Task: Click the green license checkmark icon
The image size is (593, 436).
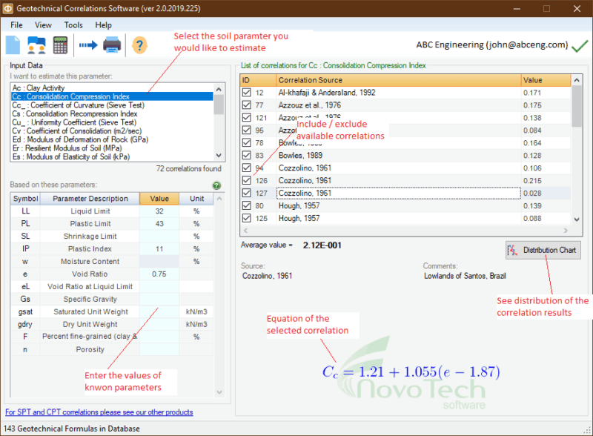Action: tap(580, 46)
